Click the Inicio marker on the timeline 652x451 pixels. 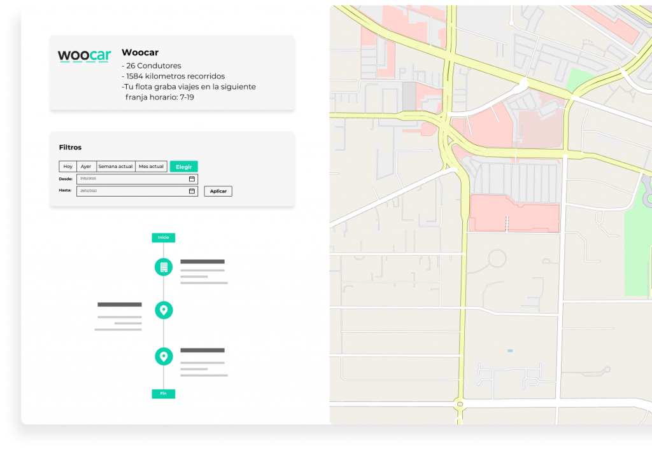coord(164,237)
